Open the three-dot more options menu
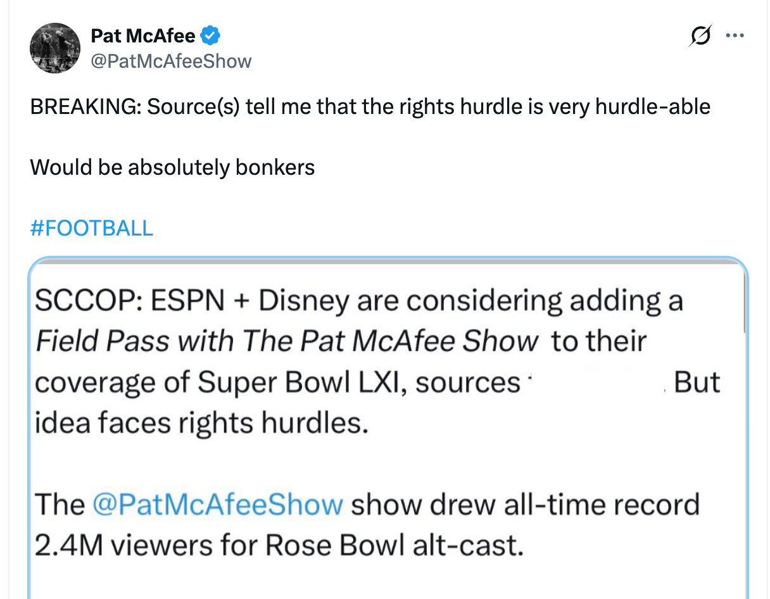Viewport: 770px width, 599px height. (x=735, y=36)
